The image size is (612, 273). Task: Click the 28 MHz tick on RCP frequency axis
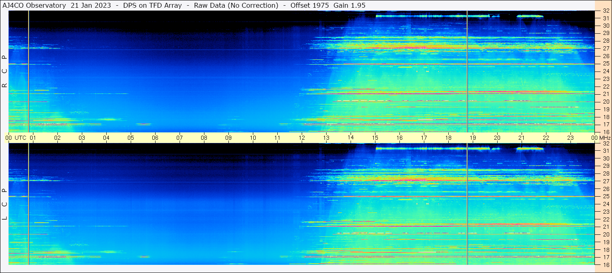point(606,41)
